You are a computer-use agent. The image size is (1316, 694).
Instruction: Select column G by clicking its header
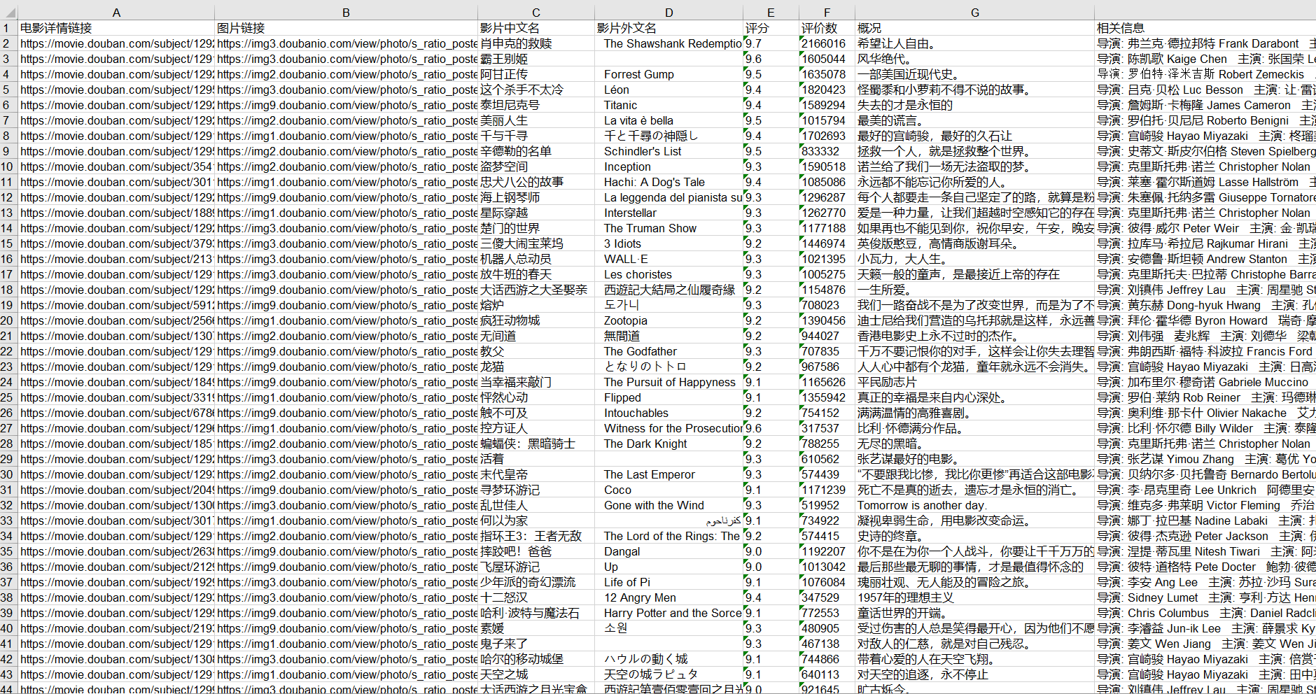click(974, 12)
